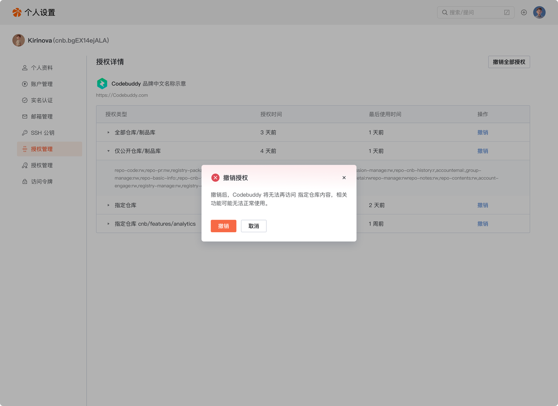The height and width of the screenshot is (406, 558).
Task: Click the plus icon in top bar
Action: tap(524, 12)
